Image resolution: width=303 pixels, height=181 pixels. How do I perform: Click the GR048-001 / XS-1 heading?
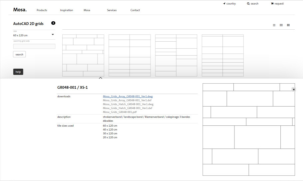(73, 87)
